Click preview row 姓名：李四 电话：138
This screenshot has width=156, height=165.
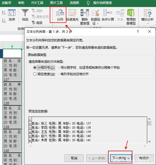point(61,128)
